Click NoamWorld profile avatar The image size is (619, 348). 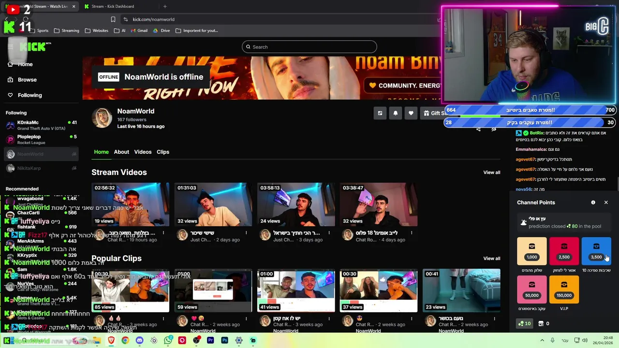[x=102, y=118]
